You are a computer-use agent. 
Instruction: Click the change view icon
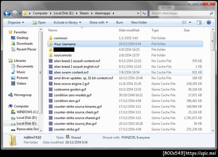(x=184, y=23)
